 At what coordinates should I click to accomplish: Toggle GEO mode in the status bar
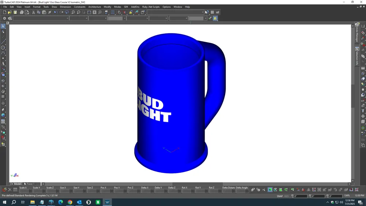287,196
